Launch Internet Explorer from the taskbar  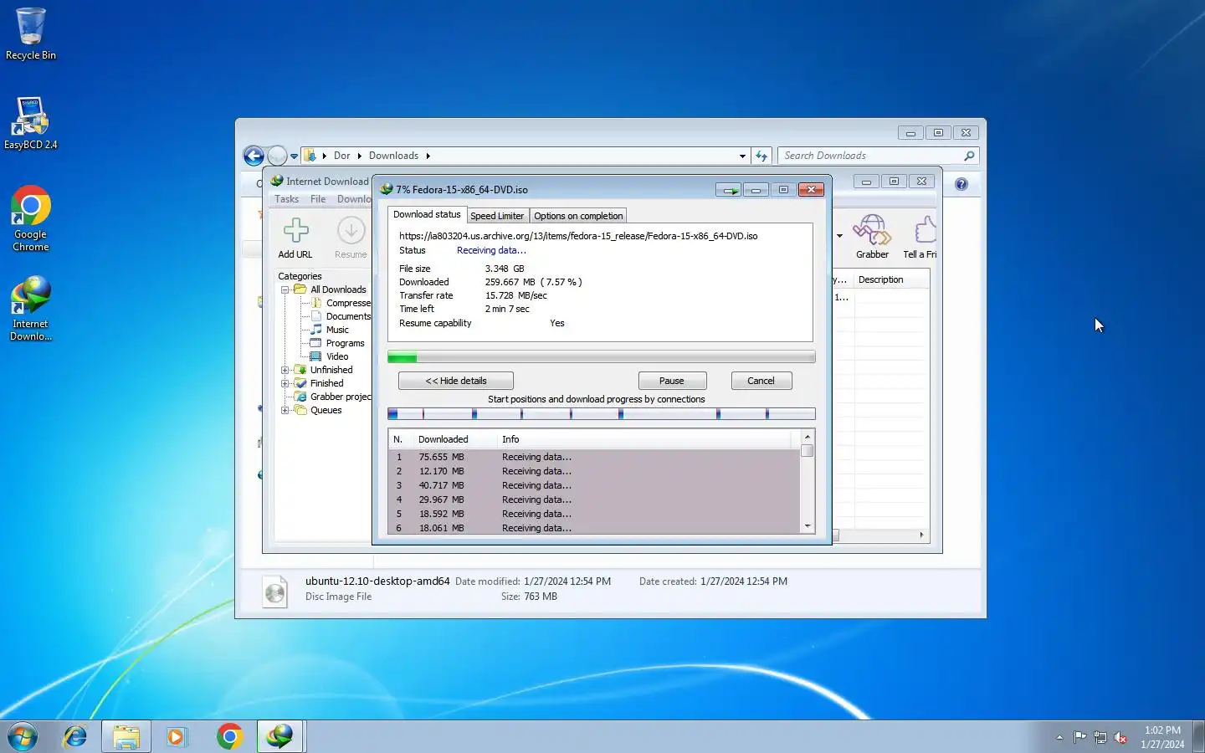click(x=75, y=736)
